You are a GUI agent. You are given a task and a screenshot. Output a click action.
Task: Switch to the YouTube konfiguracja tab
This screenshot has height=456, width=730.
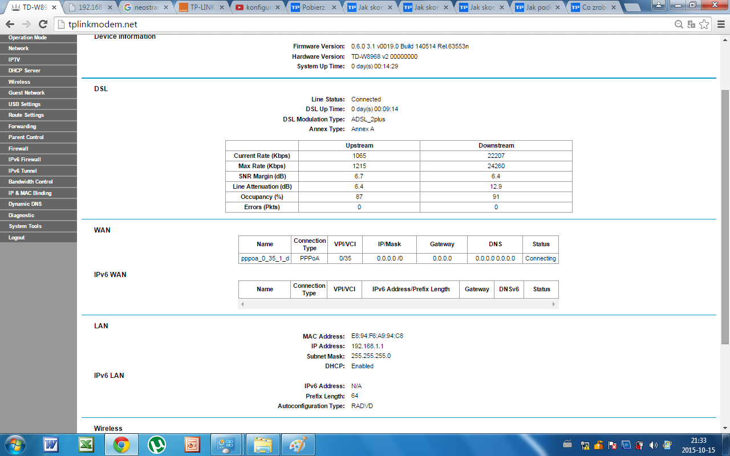(x=257, y=7)
